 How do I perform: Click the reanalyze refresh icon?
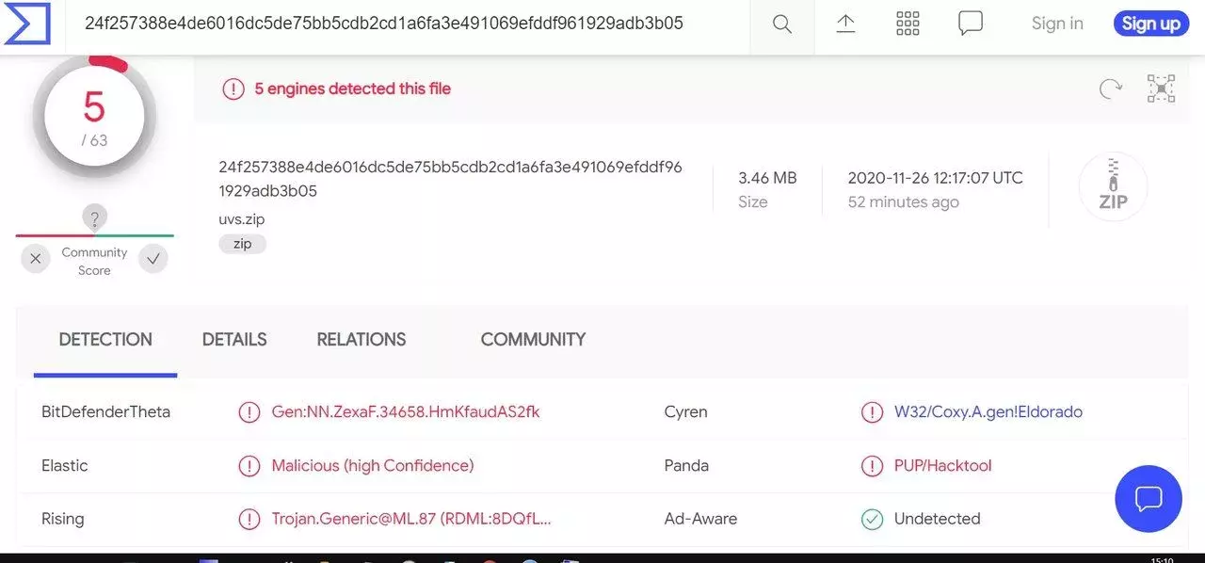[x=1111, y=88]
